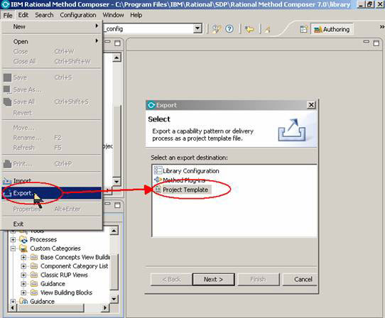Switch to the Authoring perspective
The height and width of the screenshot is (318, 385).
(x=332, y=29)
